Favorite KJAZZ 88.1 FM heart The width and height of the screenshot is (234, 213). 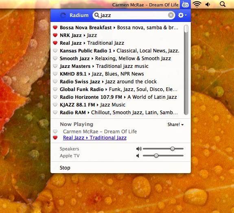pos(55,104)
